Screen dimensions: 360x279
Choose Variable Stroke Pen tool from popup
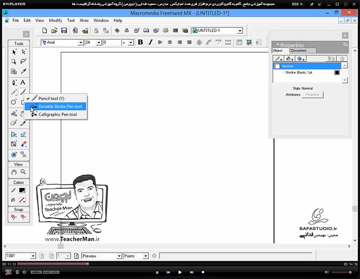point(55,106)
